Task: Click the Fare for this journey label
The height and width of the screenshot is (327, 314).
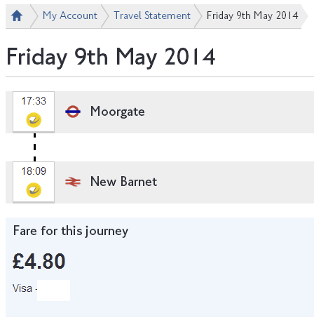Action: (x=71, y=231)
